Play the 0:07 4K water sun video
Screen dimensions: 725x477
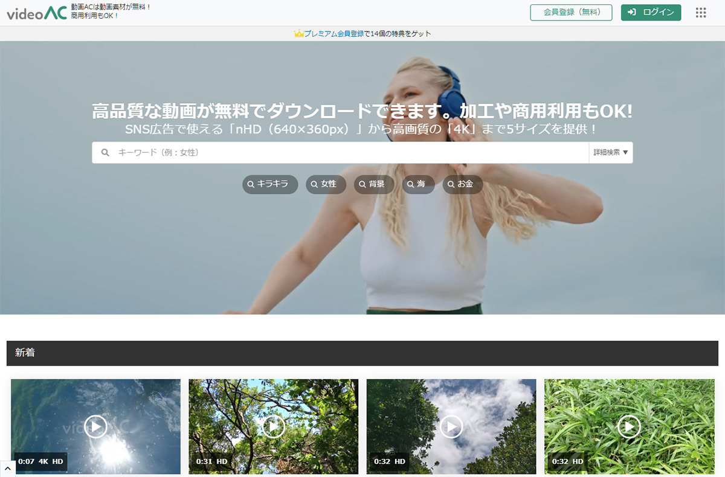coord(95,427)
